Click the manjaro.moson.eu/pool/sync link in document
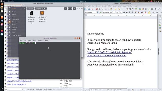 click(x=106, y=55)
